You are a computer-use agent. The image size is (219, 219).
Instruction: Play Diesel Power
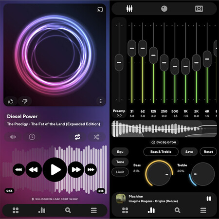[55, 170]
